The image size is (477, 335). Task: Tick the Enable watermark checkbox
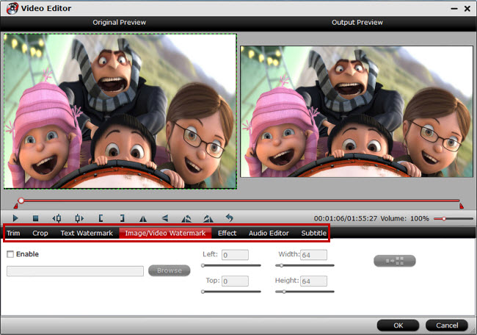10,254
